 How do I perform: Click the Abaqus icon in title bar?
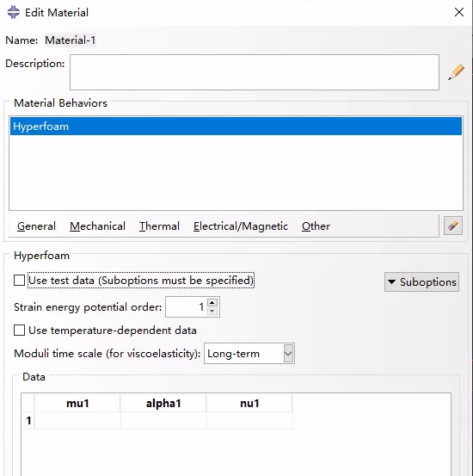click(x=14, y=12)
